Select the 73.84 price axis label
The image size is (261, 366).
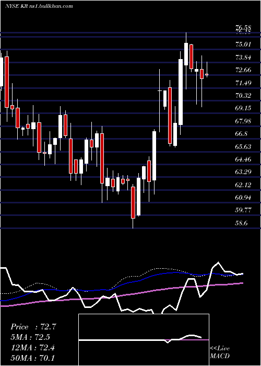click(243, 57)
